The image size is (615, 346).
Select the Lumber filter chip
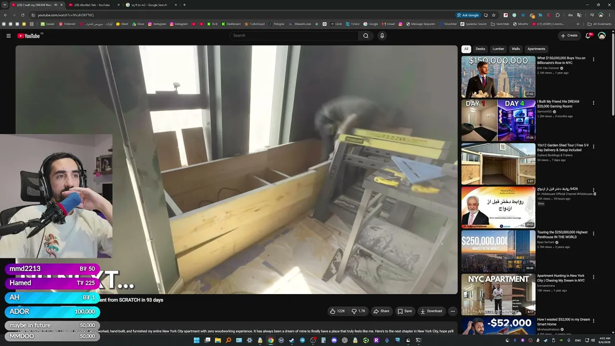point(498,49)
